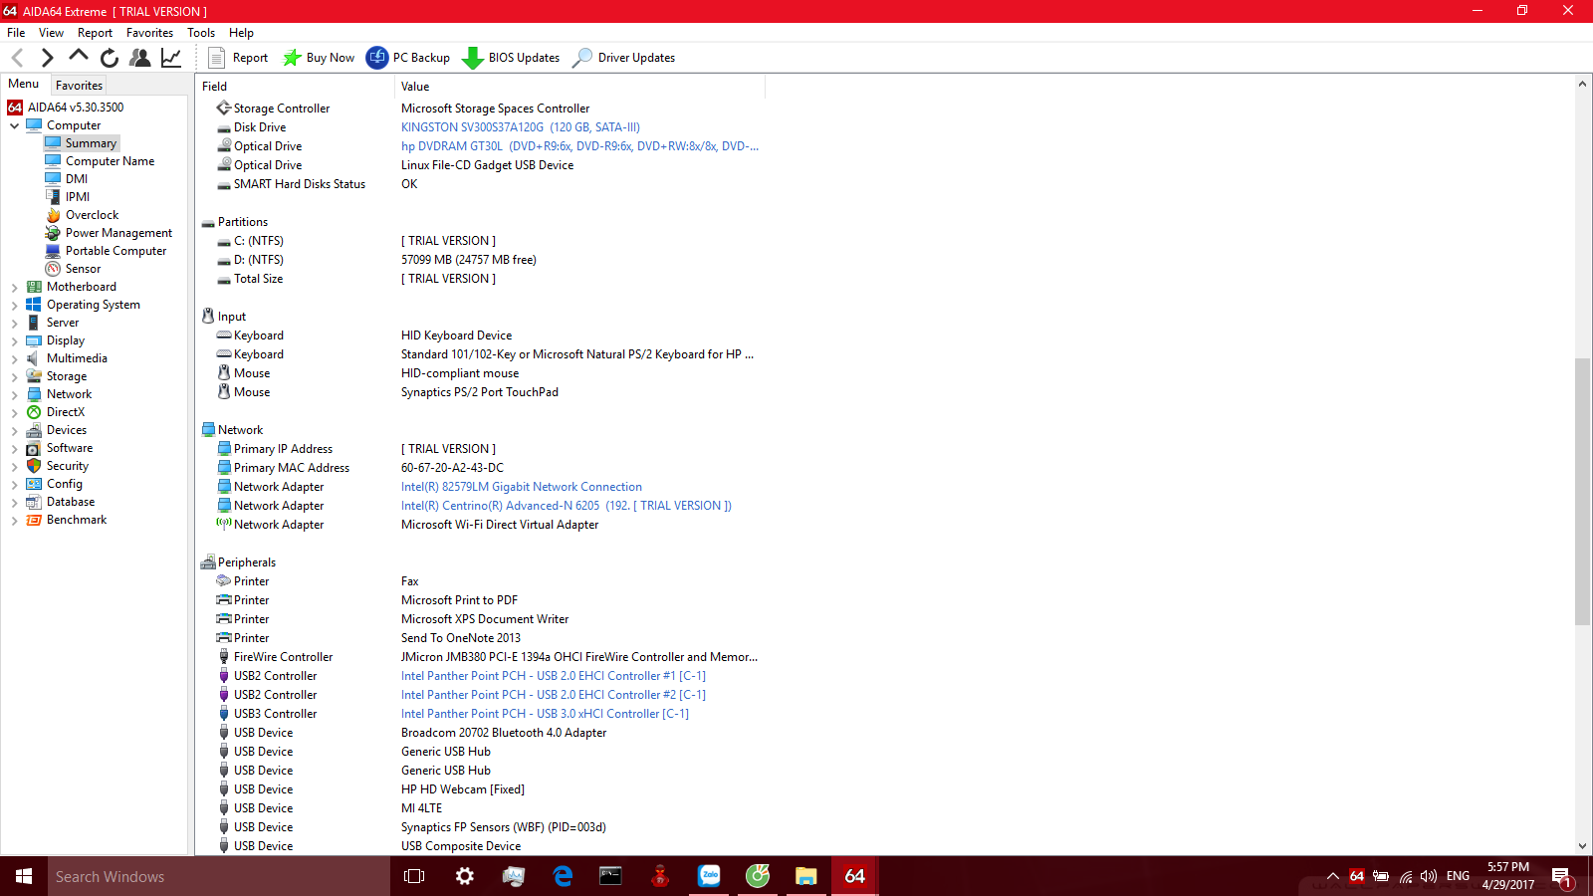Image resolution: width=1593 pixels, height=896 pixels.
Task: Click the Search Windows taskbar box
Action: (x=219, y=877)
